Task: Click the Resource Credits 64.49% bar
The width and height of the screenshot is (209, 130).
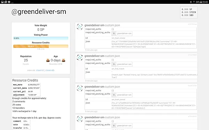Action: point(41,46)
